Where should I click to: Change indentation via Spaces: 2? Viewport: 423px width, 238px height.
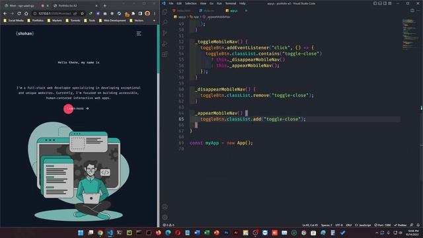pyautogui.click(x=327, y=225)
